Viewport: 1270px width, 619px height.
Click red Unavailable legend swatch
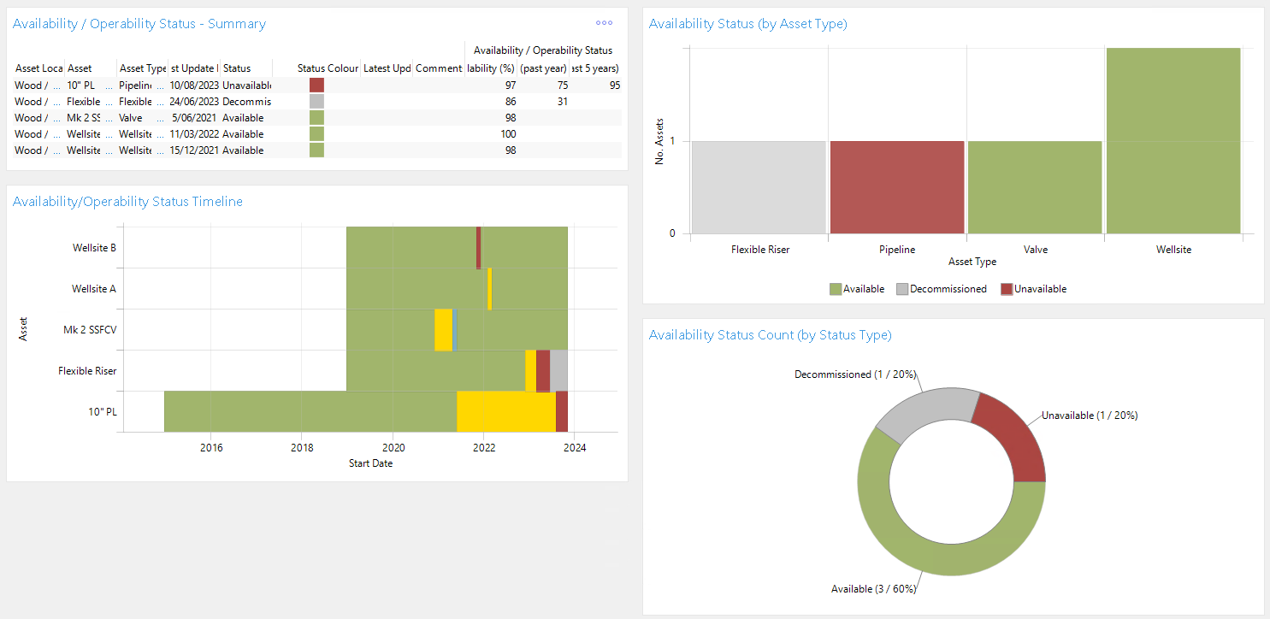(x=1007, y=289)
